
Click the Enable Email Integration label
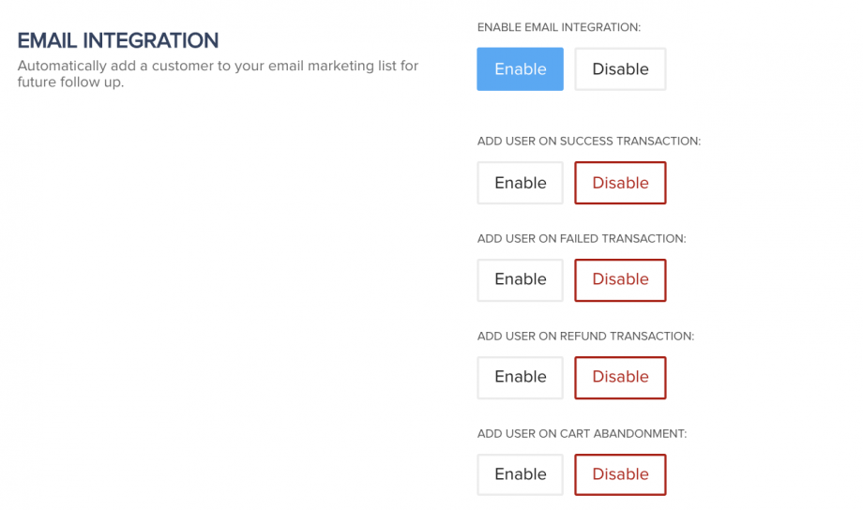[x=559, y=27]
